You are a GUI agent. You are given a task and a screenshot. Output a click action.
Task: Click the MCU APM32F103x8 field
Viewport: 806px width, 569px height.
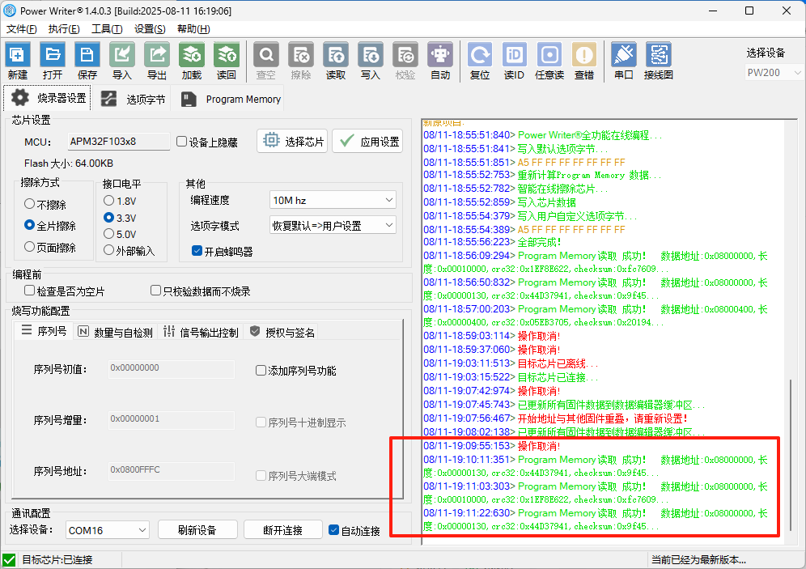tap(119, 142)
